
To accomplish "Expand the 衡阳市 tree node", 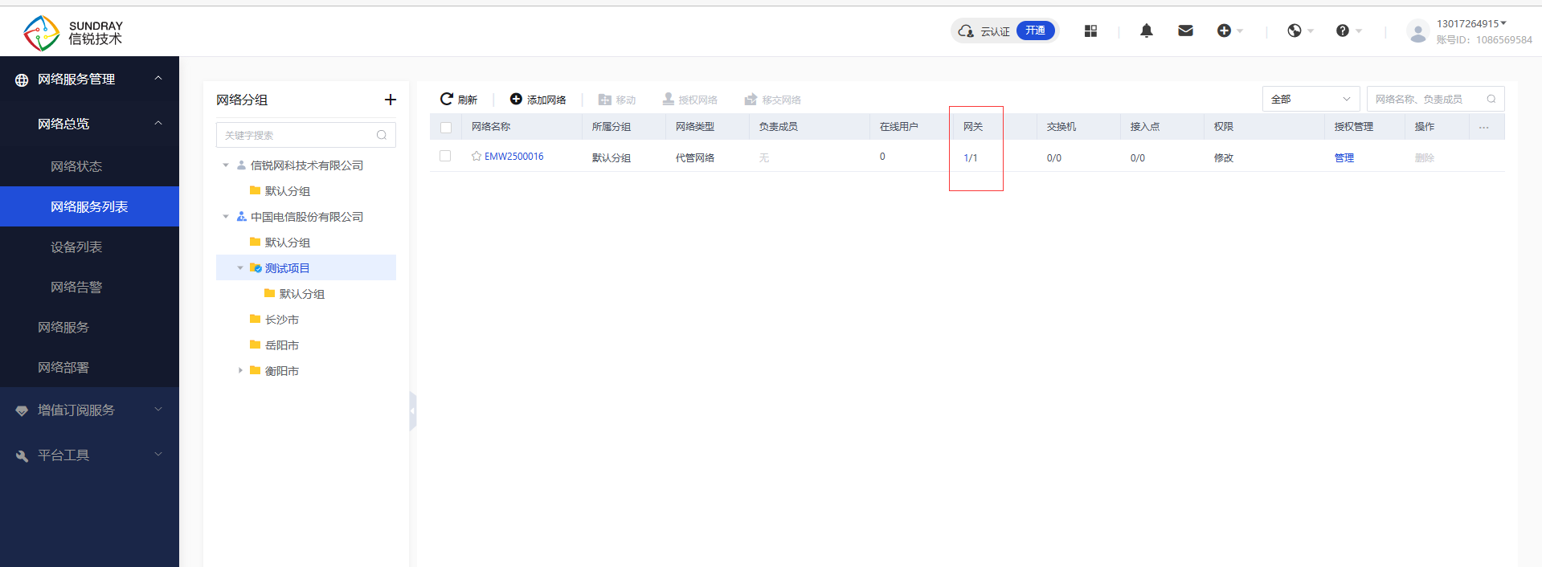I will point(240,370).
